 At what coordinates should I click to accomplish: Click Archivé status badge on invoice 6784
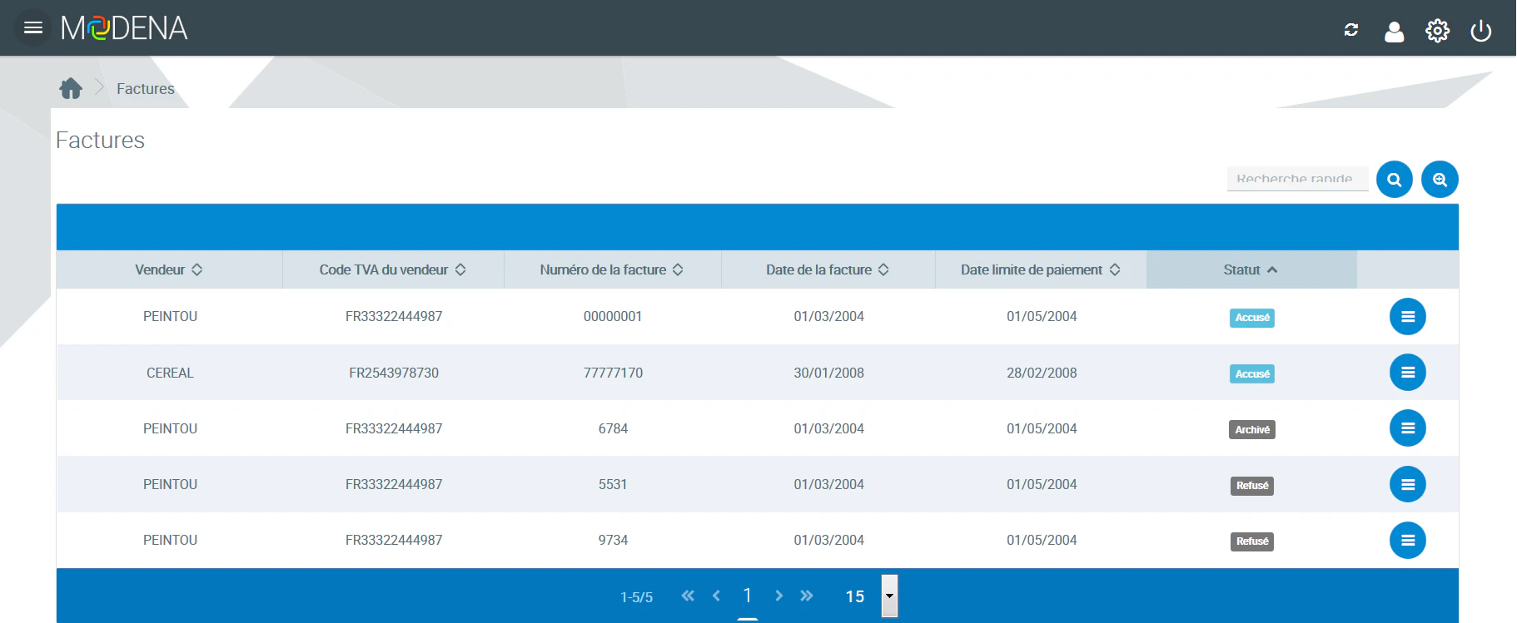[1252, 430]
